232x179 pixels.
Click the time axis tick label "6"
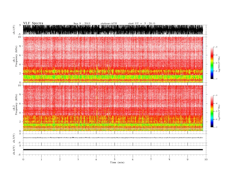(x=133, y=159)
